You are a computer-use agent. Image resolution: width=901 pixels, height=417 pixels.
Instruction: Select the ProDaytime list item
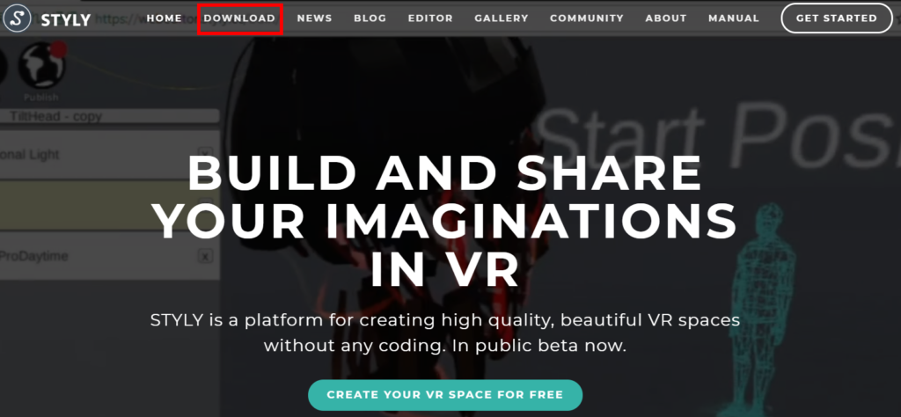coord(109,256)
